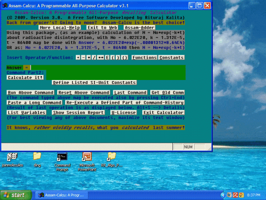Click Run Above Command
This screenshot has width=266, height=200.
(x=31, y=92)
